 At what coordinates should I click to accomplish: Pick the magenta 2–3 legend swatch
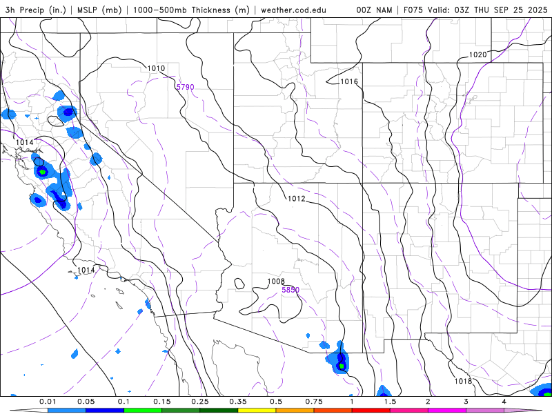click(447, 410)
